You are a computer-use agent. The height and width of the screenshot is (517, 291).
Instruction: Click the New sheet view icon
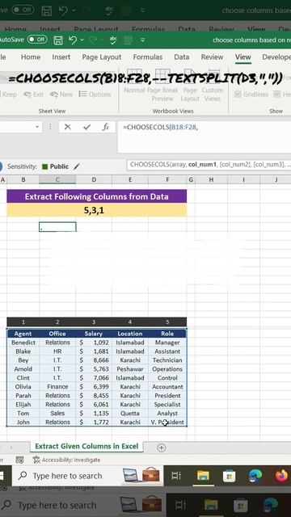(61, 95)
